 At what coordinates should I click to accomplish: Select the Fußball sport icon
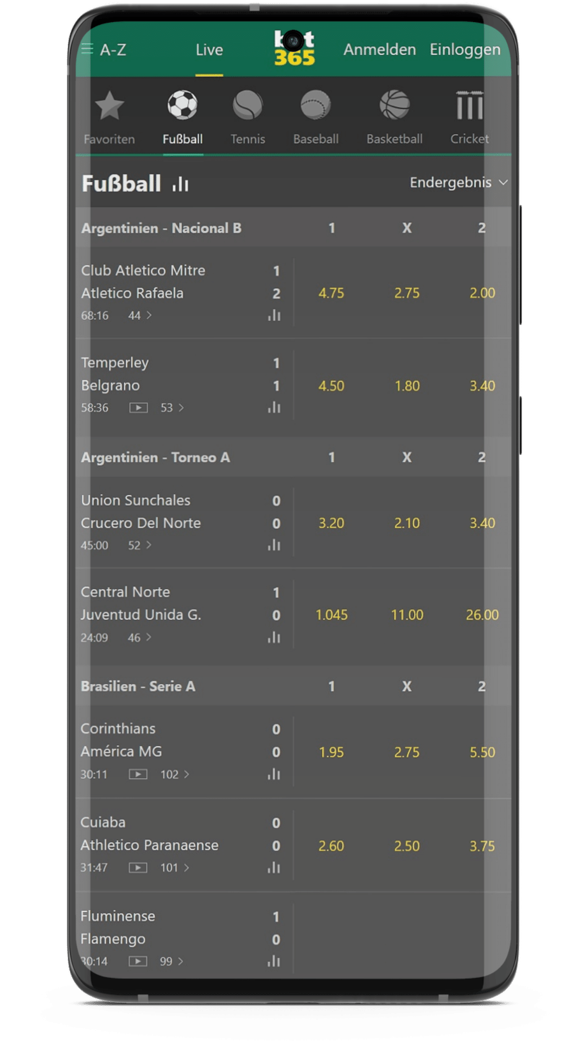click(x=183, y=106)
